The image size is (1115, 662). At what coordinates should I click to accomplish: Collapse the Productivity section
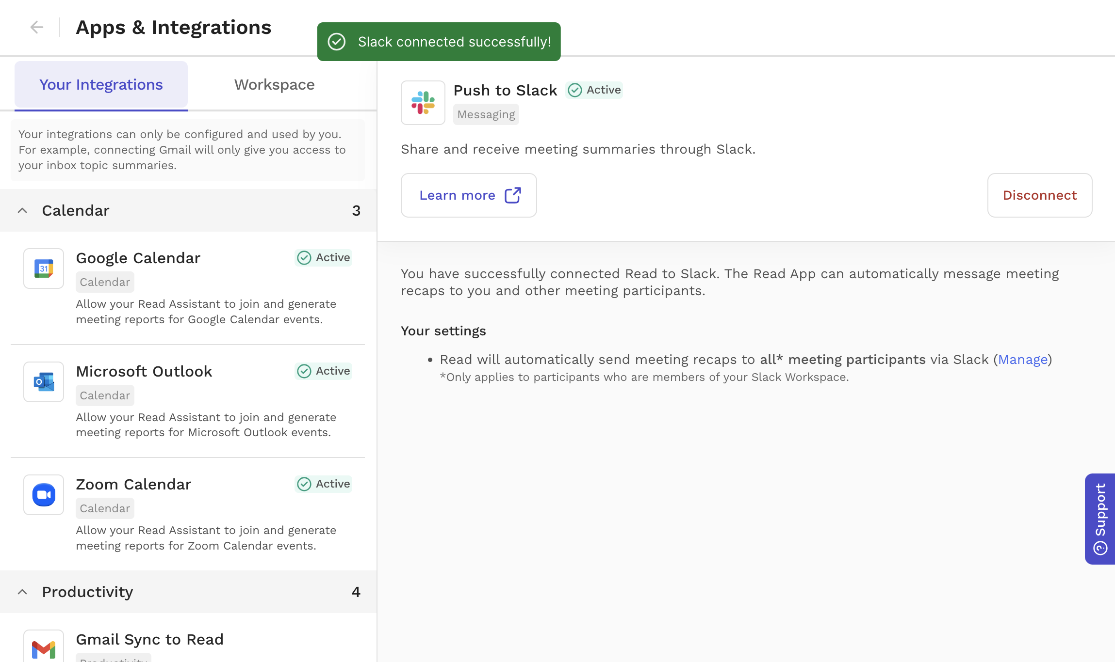(22, 592)
